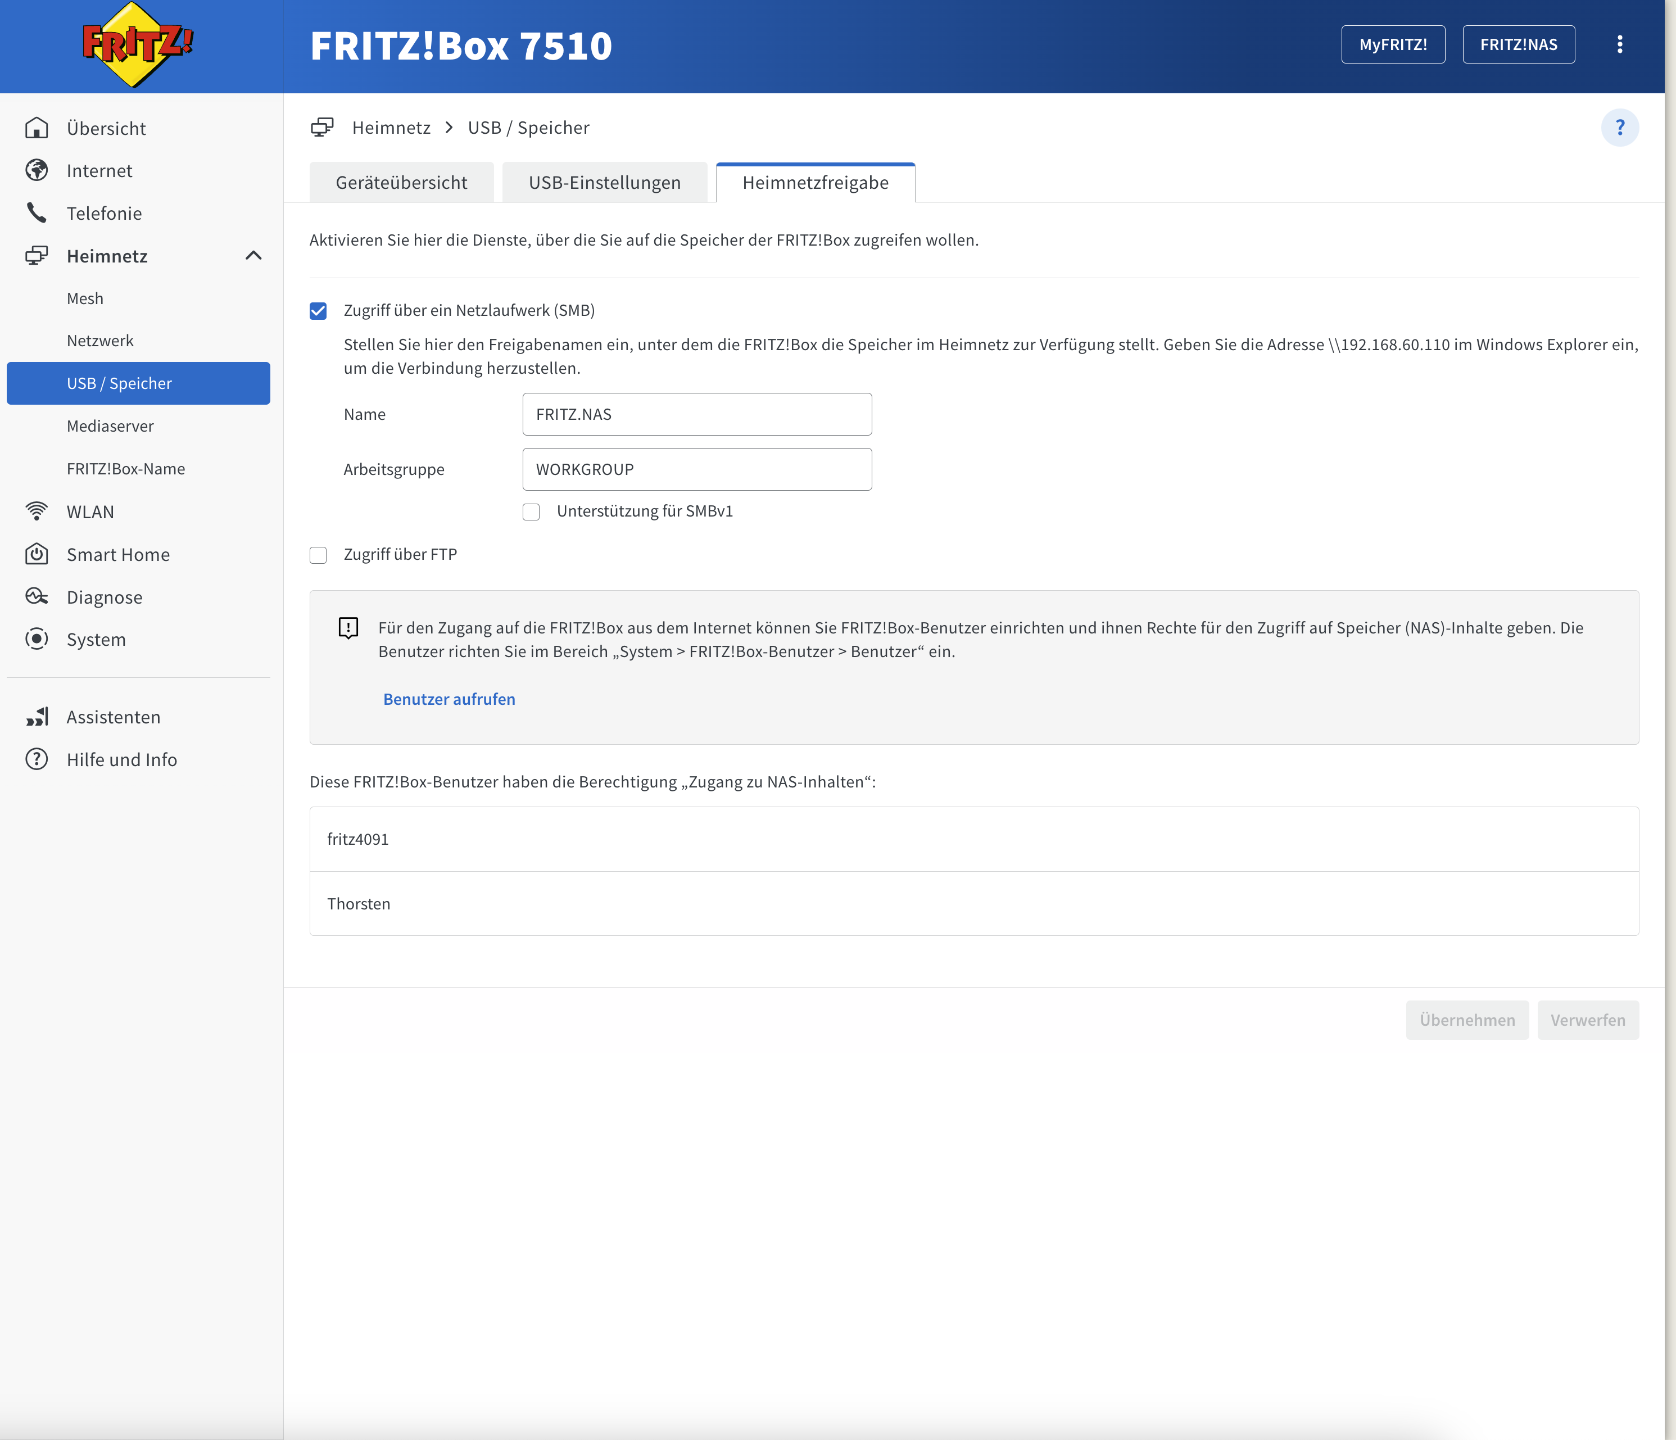The height and width of the screenshot is (1440, 1676).
Task: Click the Assistenten icon
Action: [x=37, y=717]
